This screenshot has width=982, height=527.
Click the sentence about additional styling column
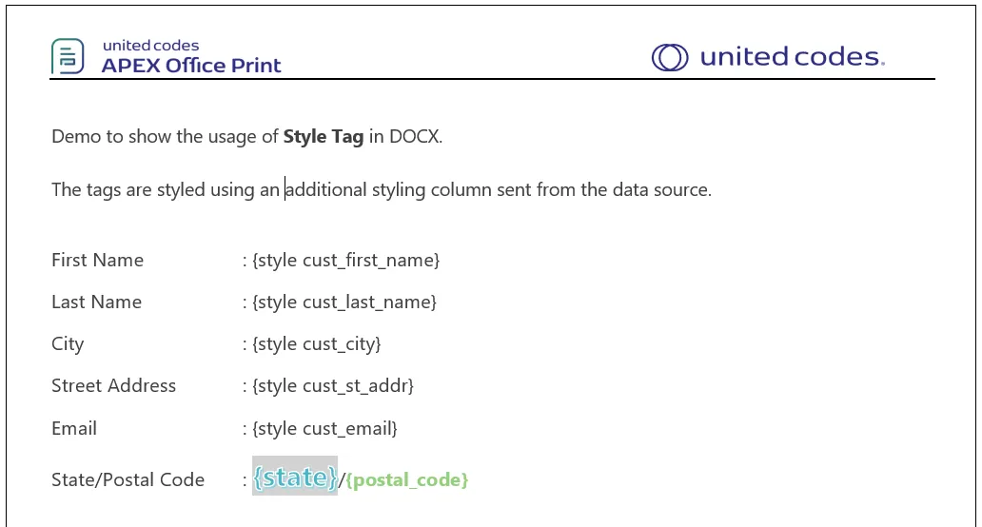point(382,189)
